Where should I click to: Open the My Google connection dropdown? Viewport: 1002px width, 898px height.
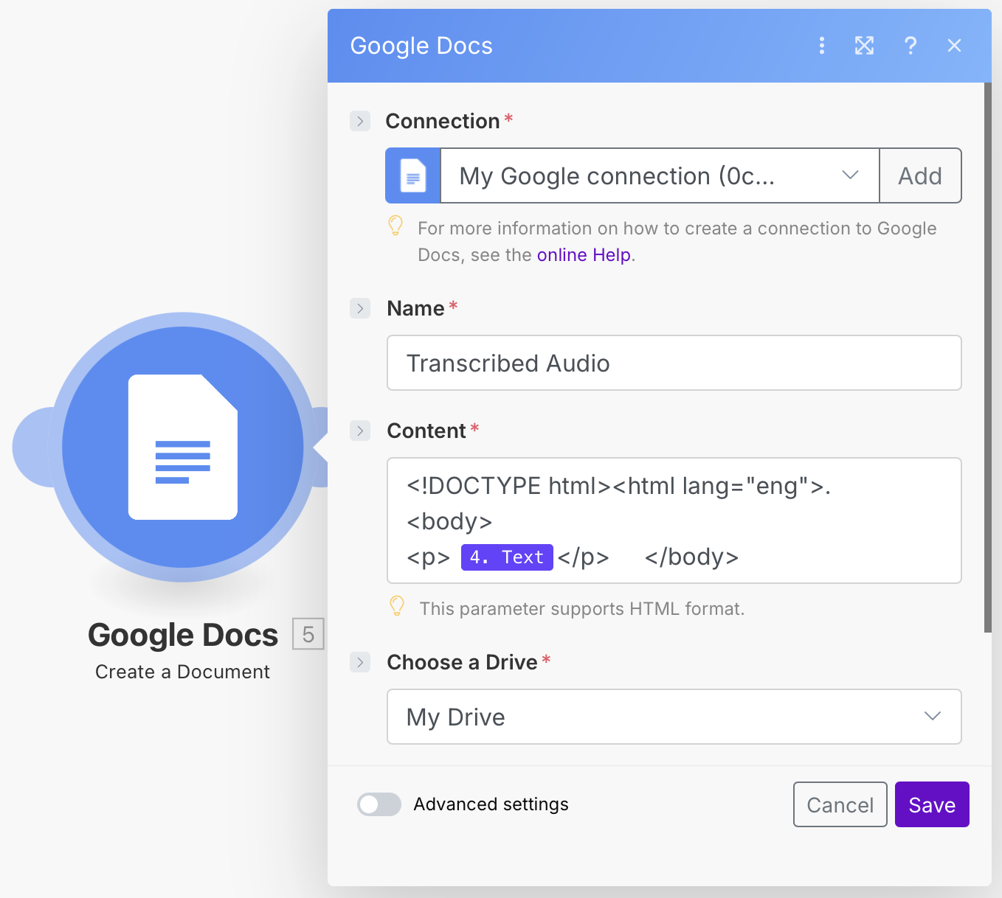(x=660, y=175)
